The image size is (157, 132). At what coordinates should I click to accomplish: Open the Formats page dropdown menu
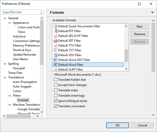pyautogui.click(x=152, y=13)
